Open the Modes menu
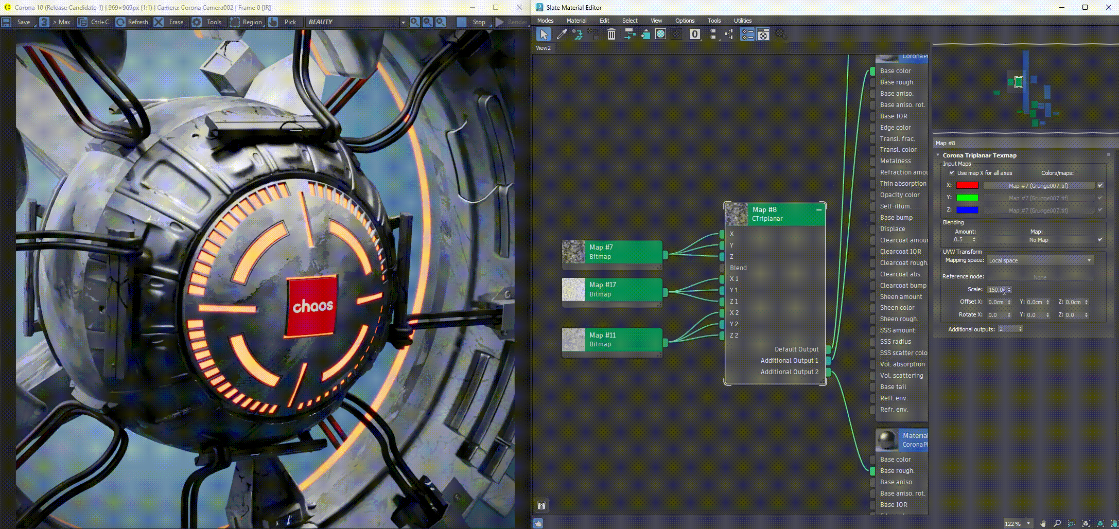Image resolution: width=1119 pixels, height=529 pixels. [545, 21]
